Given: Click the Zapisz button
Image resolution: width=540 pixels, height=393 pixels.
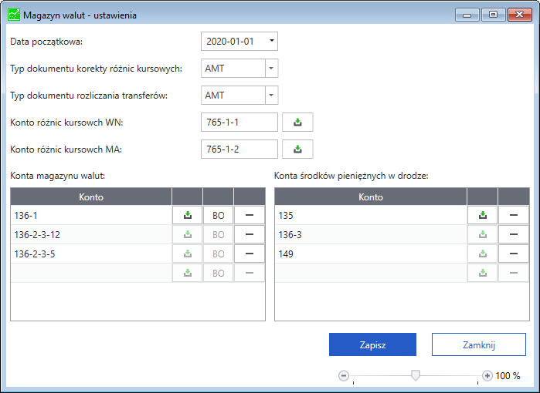Looking at the screenshot, I should coord(372,344).
